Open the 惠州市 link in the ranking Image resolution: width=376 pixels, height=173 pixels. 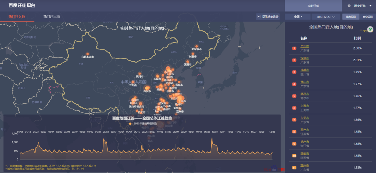coord(305,166)
